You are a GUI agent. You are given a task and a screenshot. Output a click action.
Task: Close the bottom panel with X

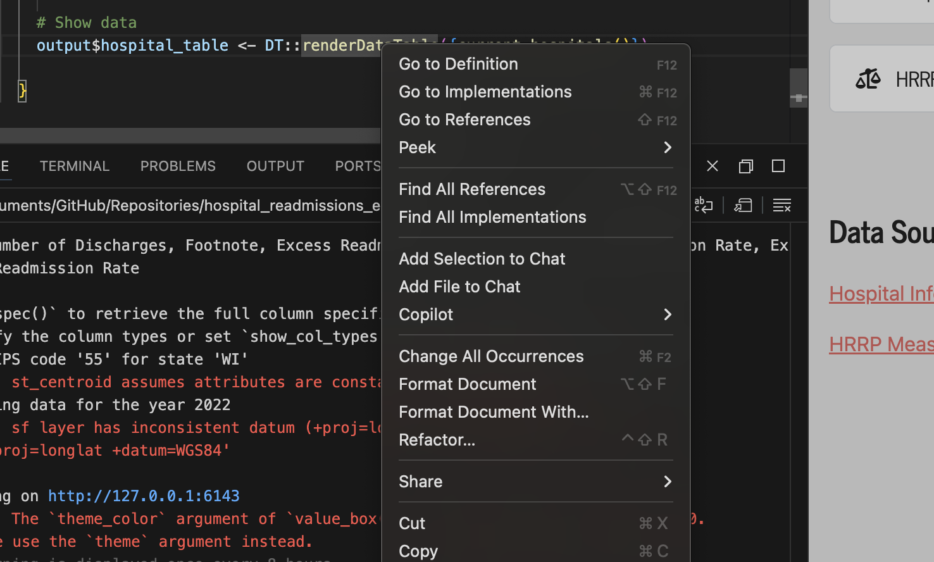pos(713,166)
